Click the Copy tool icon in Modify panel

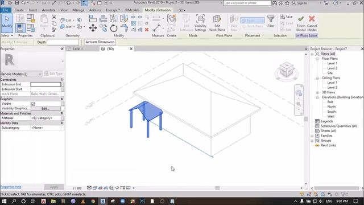(x=104, y=28)
